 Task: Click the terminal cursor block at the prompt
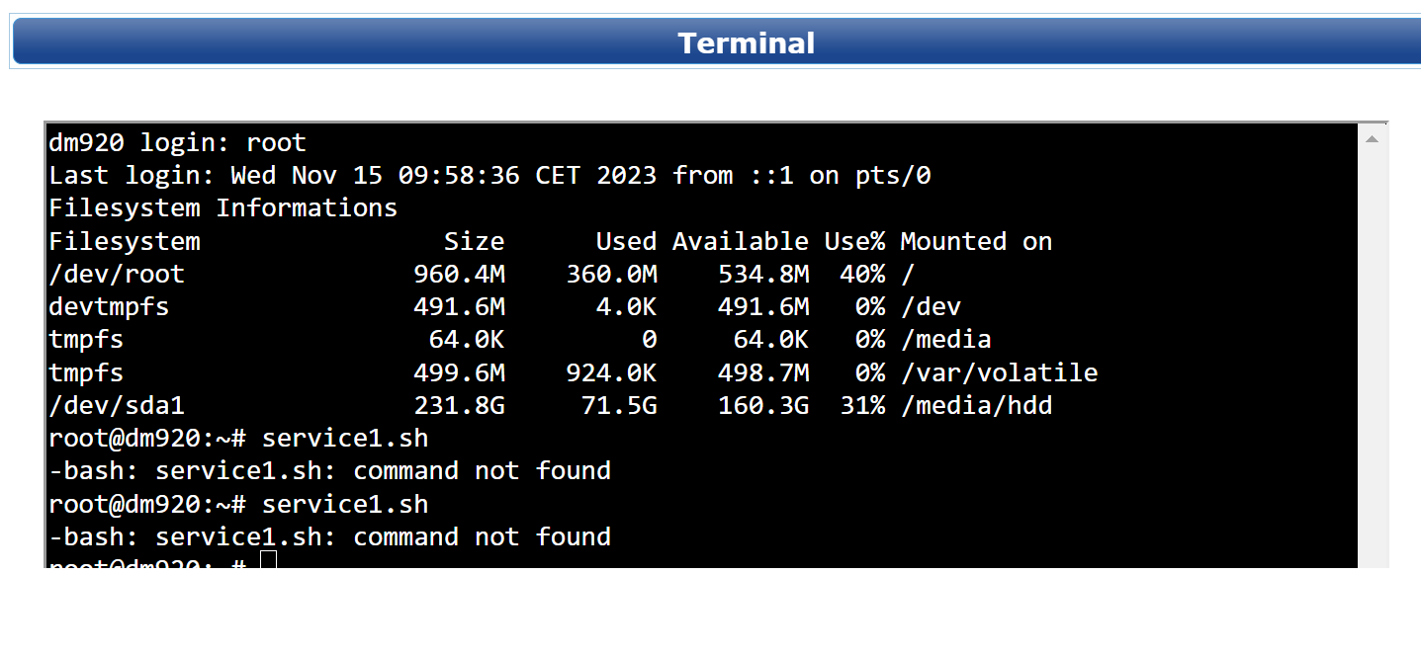coord(268,561)
